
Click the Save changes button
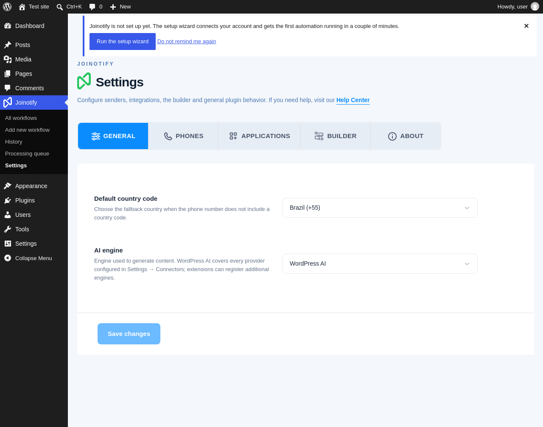[129, 334]
